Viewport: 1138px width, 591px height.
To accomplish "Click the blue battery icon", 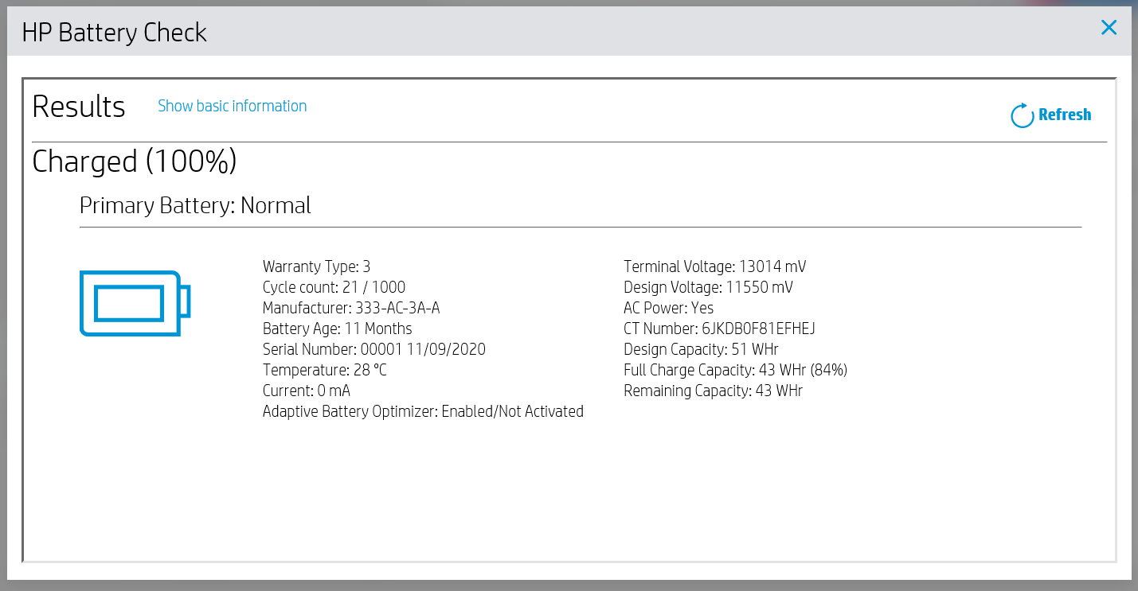I will click(x=135, y=303).
